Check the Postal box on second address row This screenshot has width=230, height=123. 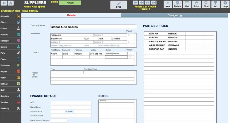pos(129,42)
